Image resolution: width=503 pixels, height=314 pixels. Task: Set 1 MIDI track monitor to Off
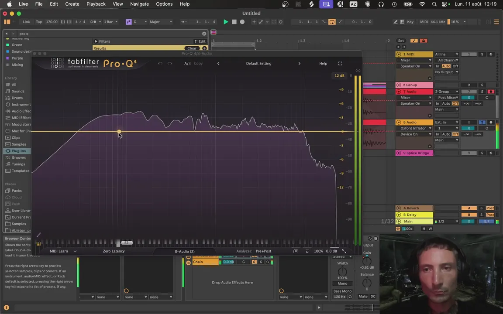455,66
